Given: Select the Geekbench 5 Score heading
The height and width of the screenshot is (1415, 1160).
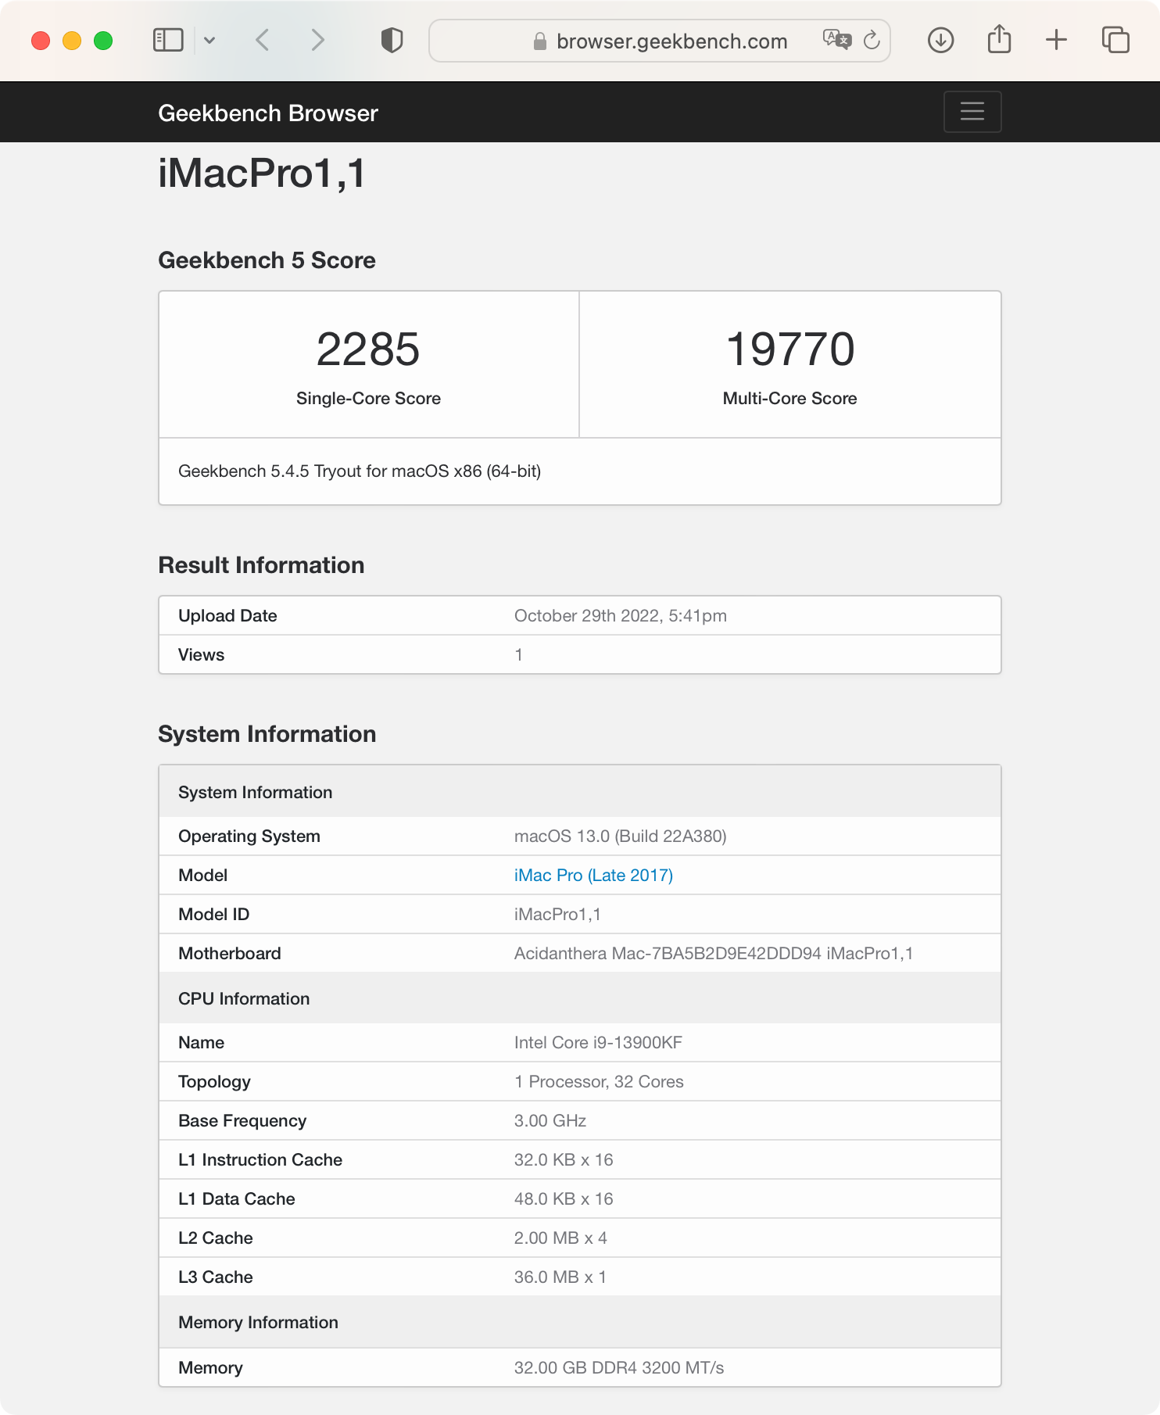Looking at the screenshot, I should tap(267, 260).
